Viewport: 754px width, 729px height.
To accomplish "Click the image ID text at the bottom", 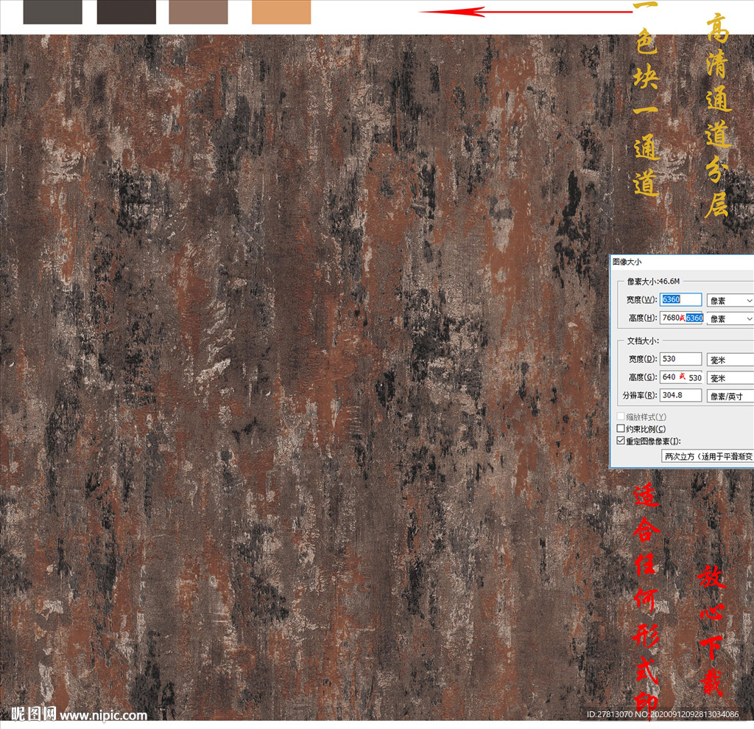I will tap(663, 714).
